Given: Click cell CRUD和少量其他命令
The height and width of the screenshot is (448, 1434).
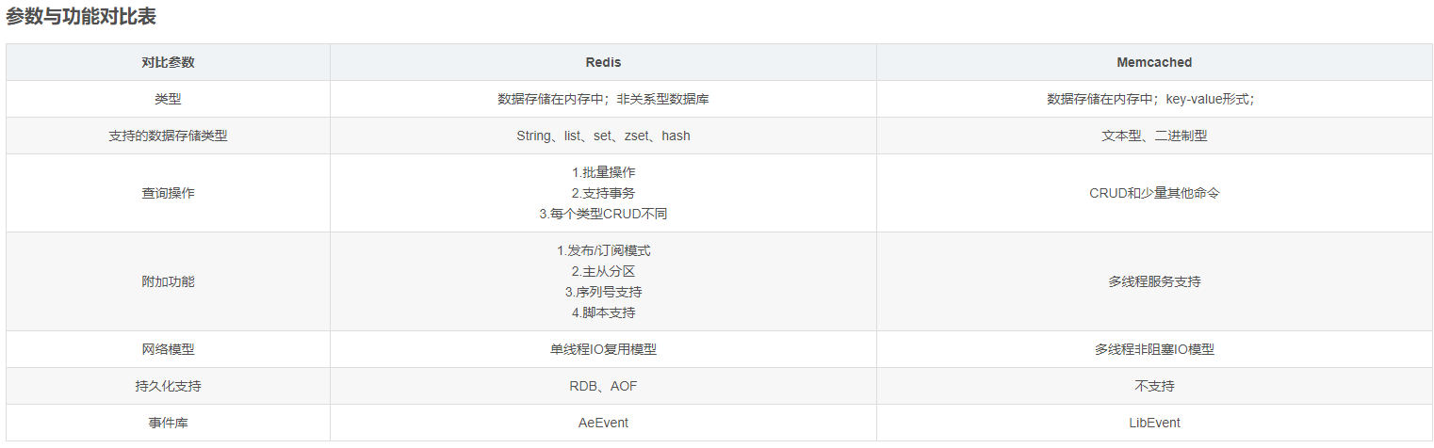Looking at the screenshot, I should (1154, 193).
